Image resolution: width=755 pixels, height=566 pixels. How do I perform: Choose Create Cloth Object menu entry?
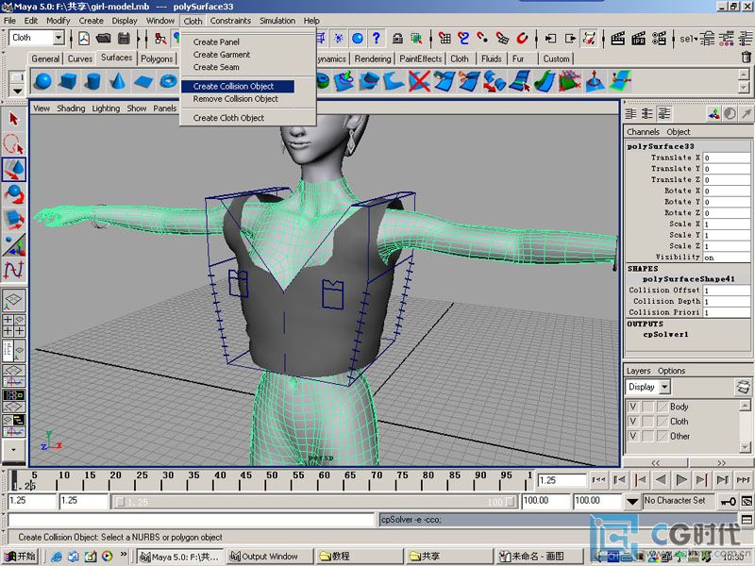[x=228, y=118]
